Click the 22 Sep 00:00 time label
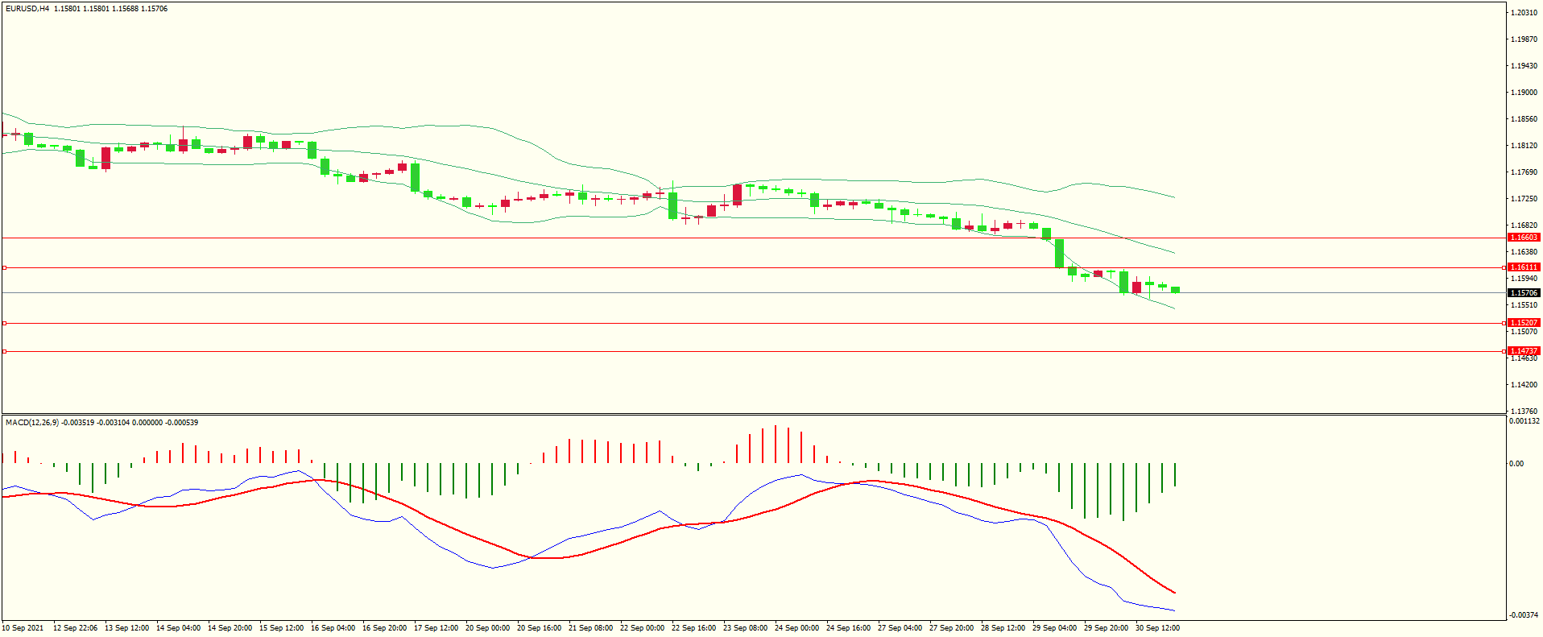 (x=642, y=628)
